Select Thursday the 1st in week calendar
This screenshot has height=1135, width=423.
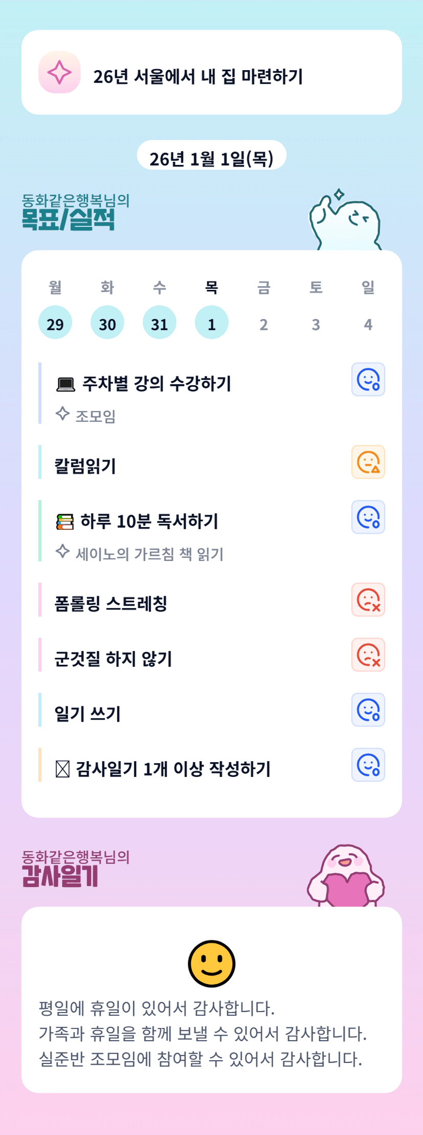point(211,323)
